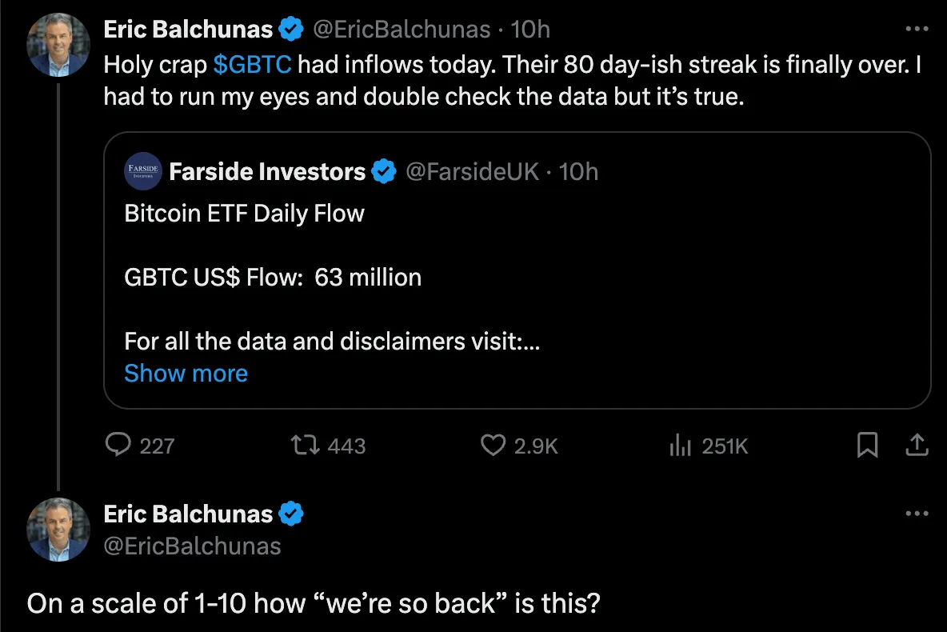Like the tweet with heart icon
This screenshot has height=632, width=947.
coord(493,445)
